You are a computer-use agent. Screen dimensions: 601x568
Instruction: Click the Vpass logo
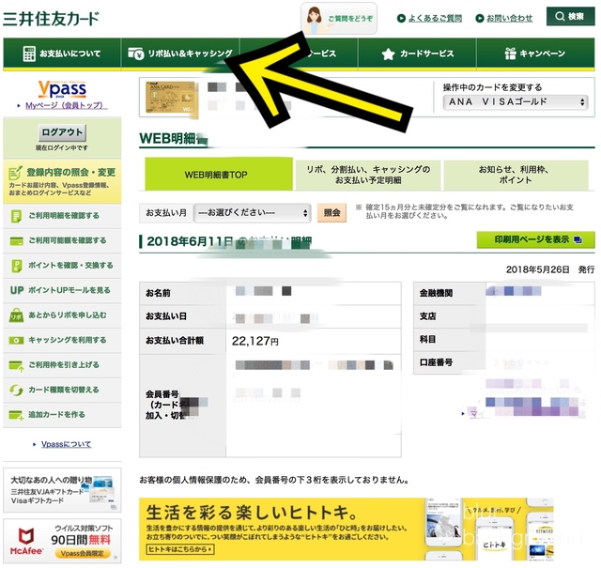[x=62, y=89]
